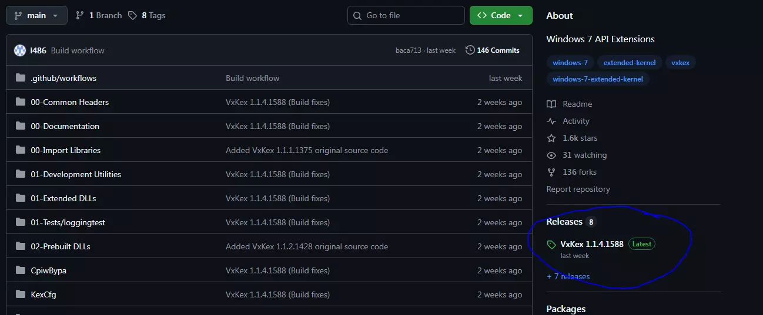The width and height of the screenshot is (763, 315).
Task: Click the Go to file search field
Action: [406, 15]
